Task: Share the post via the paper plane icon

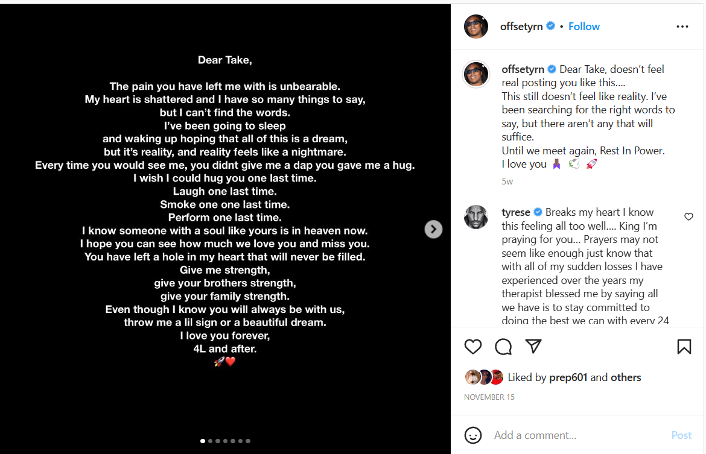Action: click(533, 346)
